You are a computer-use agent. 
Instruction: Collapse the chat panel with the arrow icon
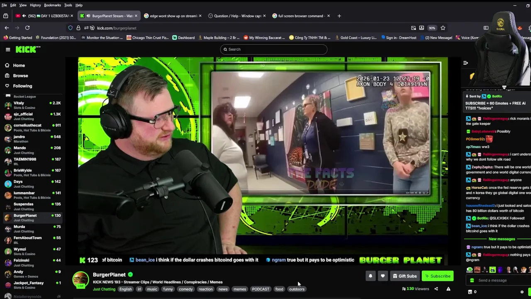pyautogui.click(x=465, y=63)
